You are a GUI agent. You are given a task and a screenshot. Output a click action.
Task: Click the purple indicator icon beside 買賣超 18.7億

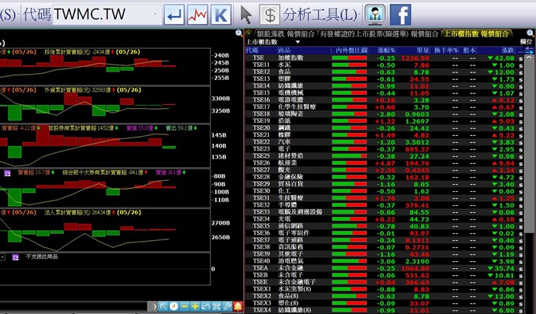7,173
